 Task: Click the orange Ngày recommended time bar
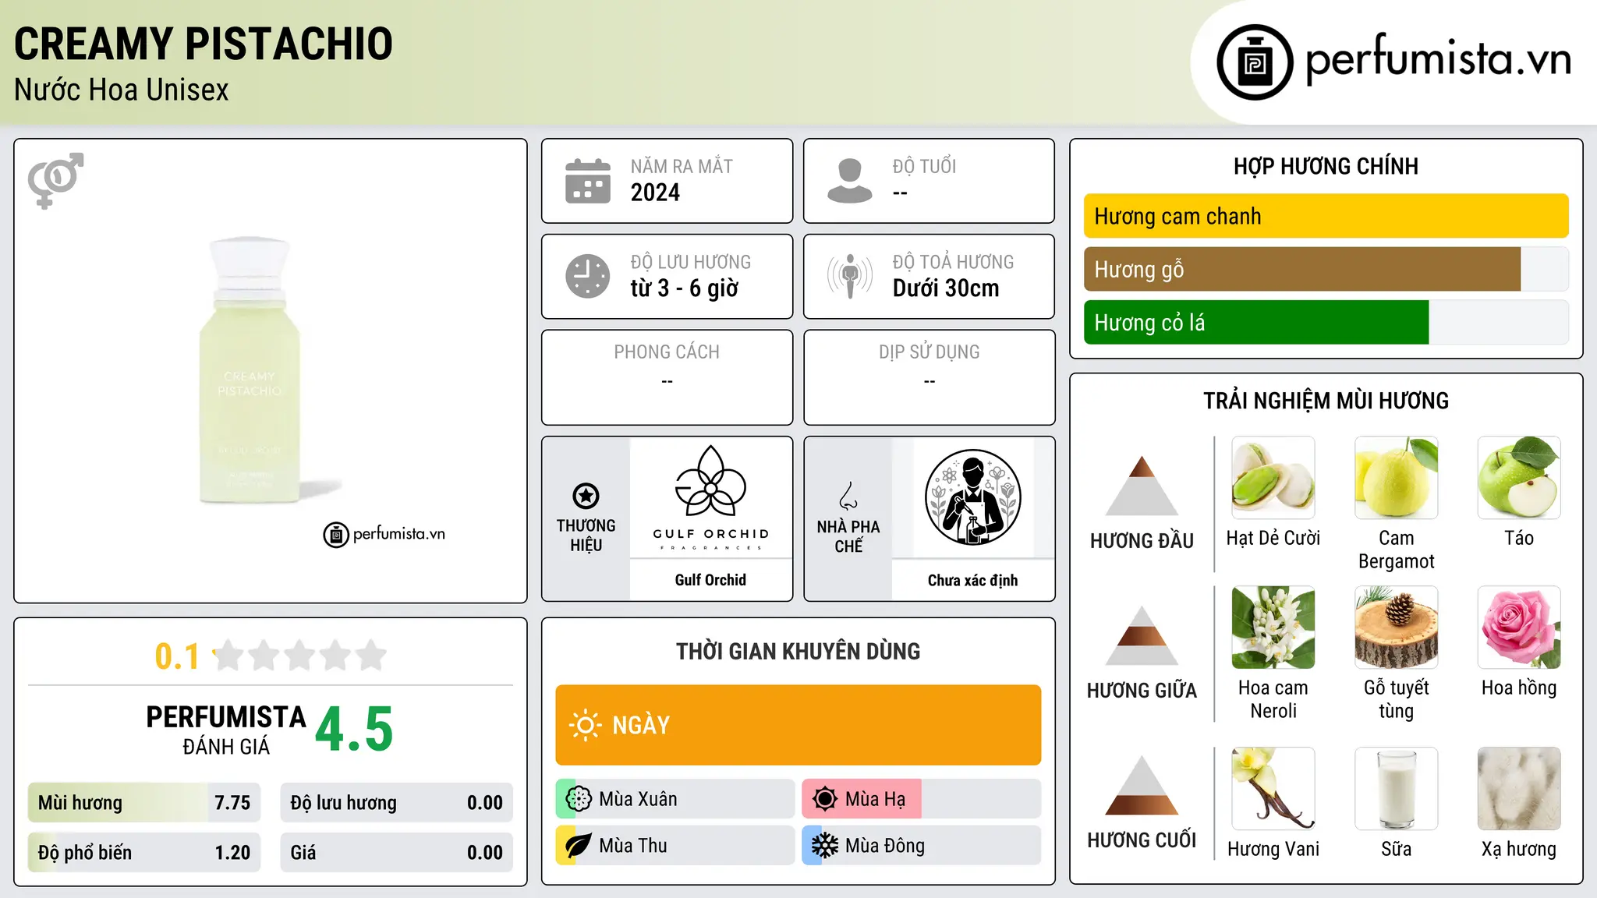click(x=798, y=725)
